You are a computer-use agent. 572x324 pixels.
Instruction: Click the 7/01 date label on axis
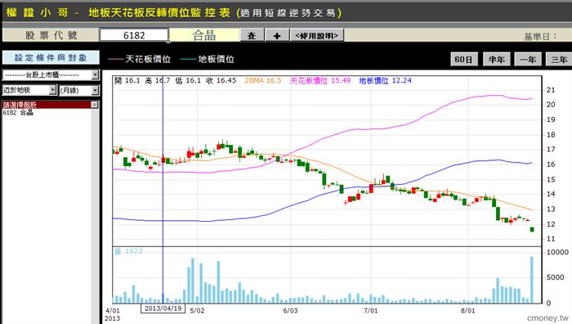pyautogui.click(x=371, y=310)
